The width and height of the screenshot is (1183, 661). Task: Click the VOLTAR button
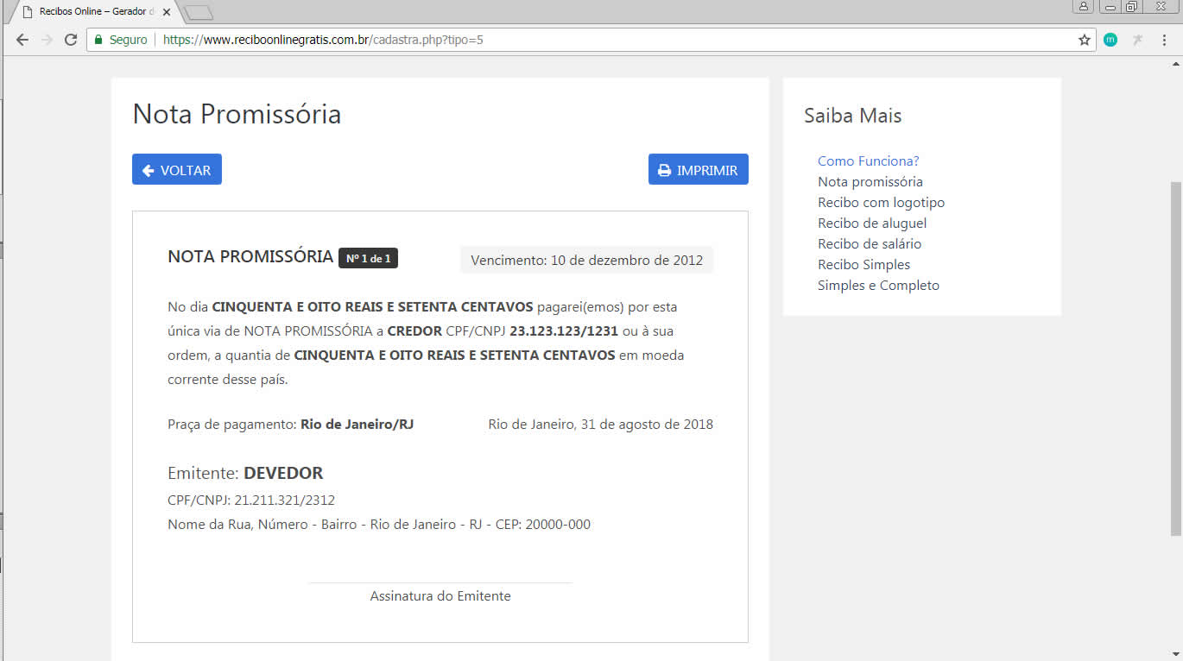click(x=177, y=169)
